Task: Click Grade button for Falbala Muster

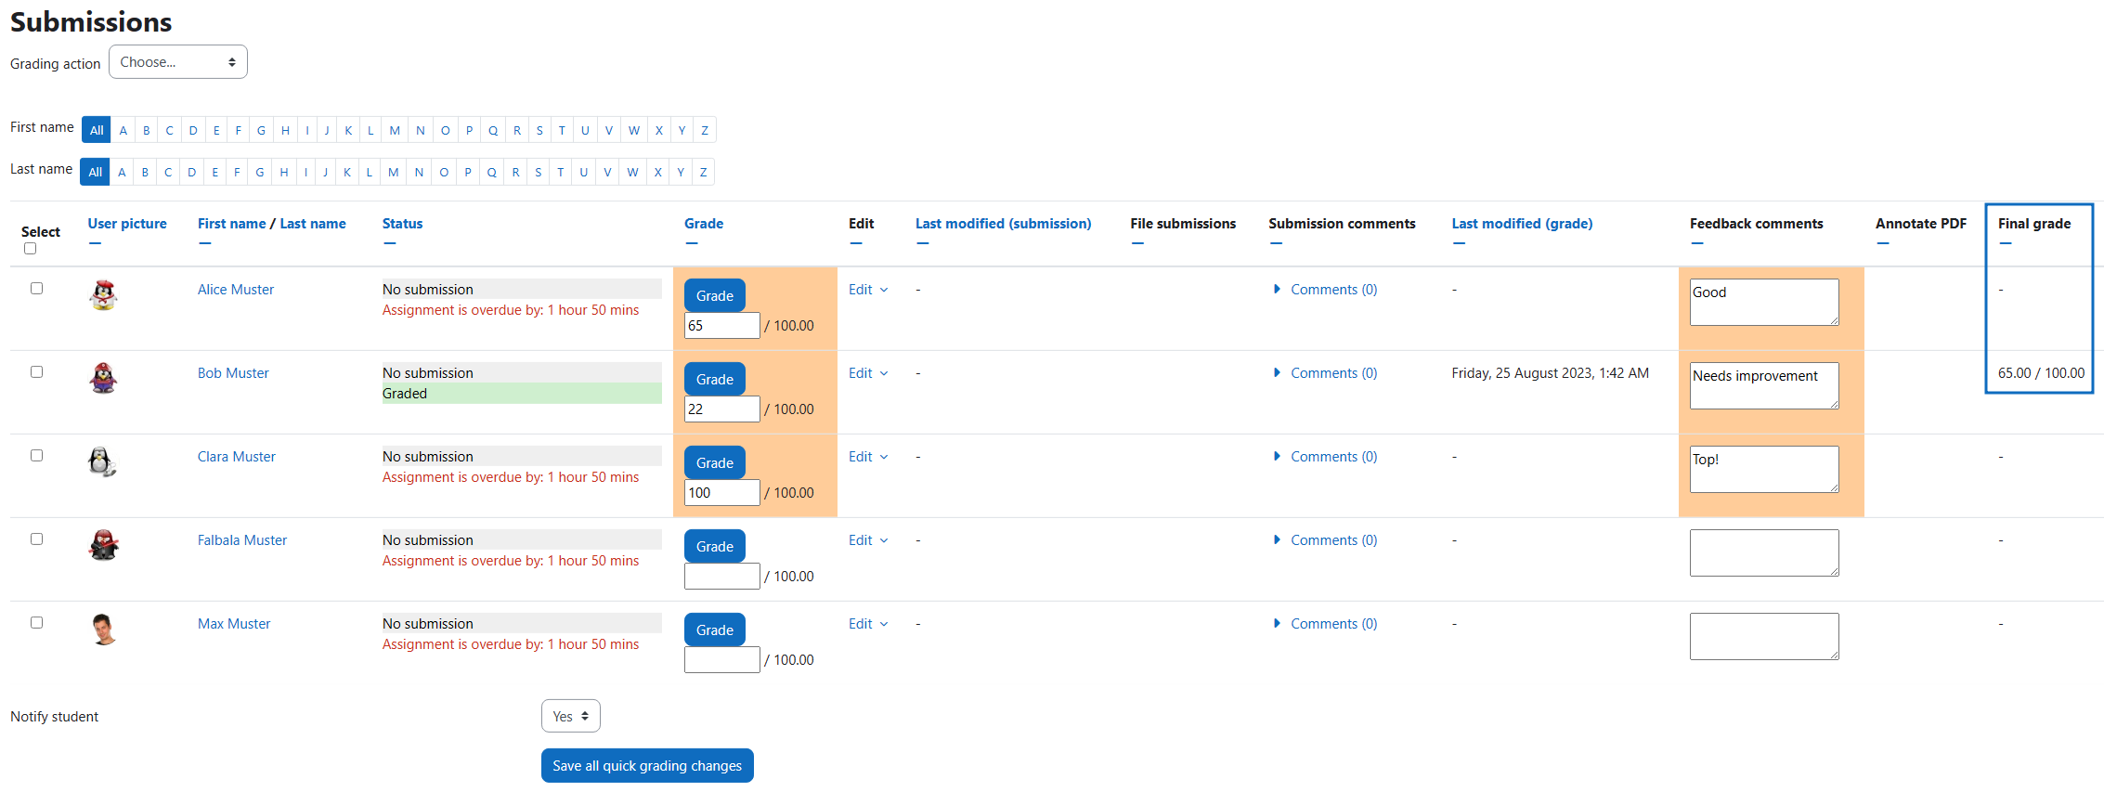Action: [715, 546]
